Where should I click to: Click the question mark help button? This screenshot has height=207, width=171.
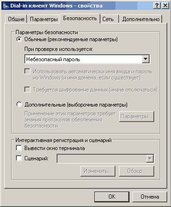click(157, 6)
